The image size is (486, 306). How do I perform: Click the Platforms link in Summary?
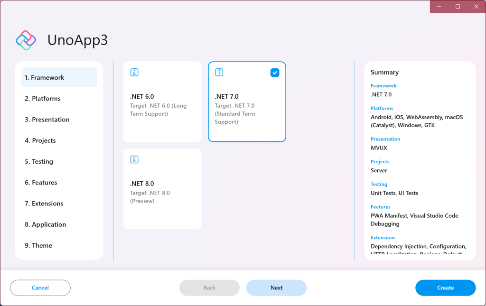382,108
